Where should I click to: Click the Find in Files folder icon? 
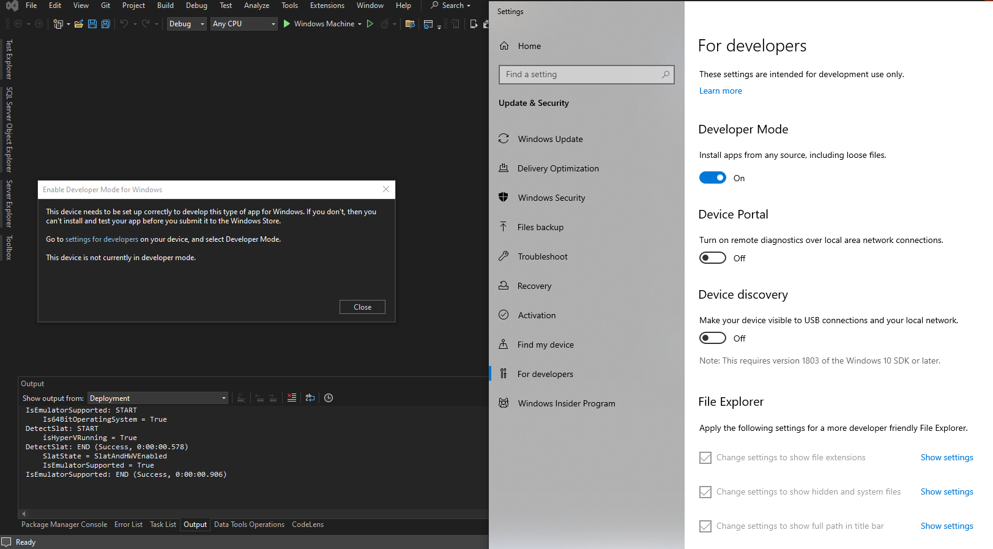[x=410, y=24]
